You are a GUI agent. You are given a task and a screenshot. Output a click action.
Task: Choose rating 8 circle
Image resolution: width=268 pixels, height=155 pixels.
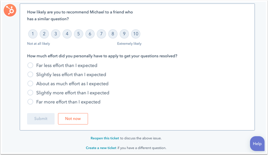tap(113, 34)
